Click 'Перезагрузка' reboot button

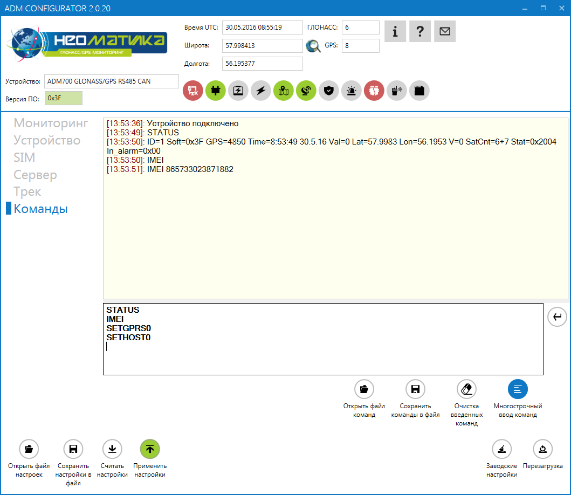point(542,449)
